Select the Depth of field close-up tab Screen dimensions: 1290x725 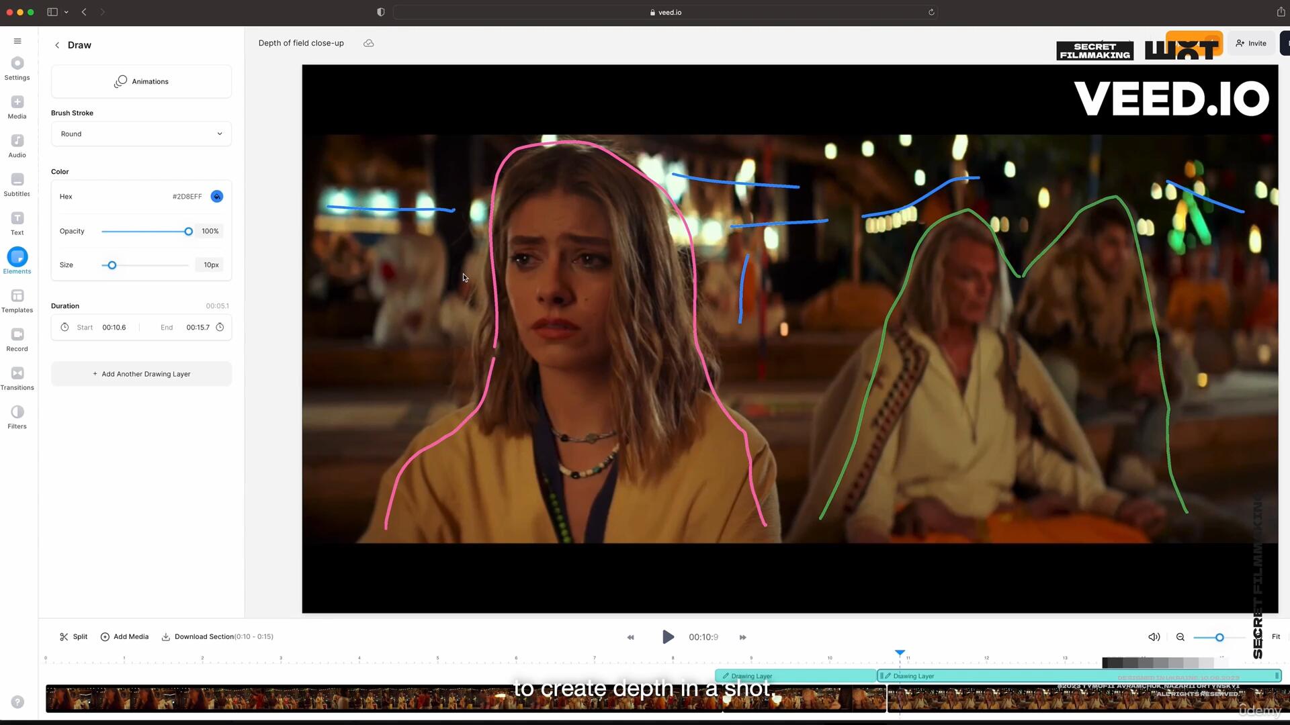(301, 42)
